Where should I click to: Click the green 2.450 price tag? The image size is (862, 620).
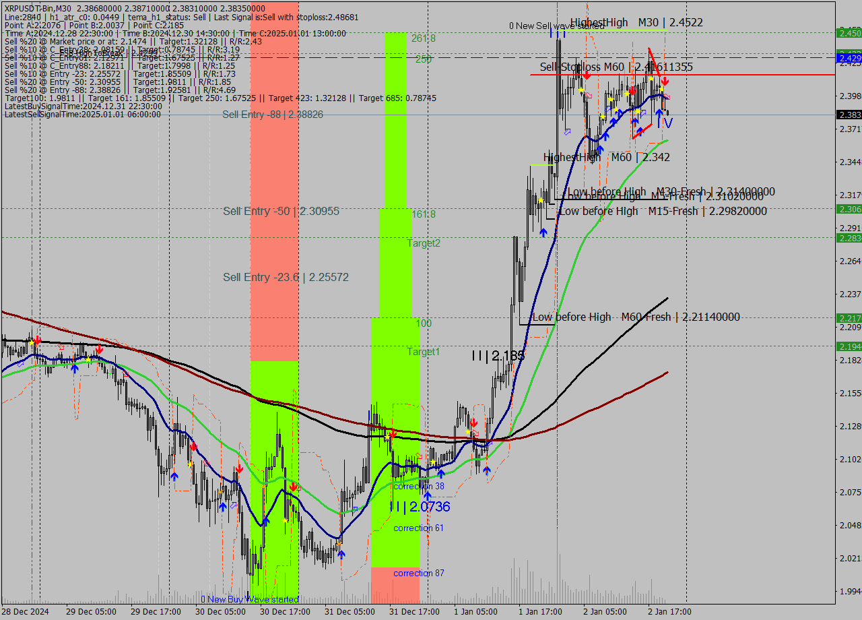(x=849, y=33)
